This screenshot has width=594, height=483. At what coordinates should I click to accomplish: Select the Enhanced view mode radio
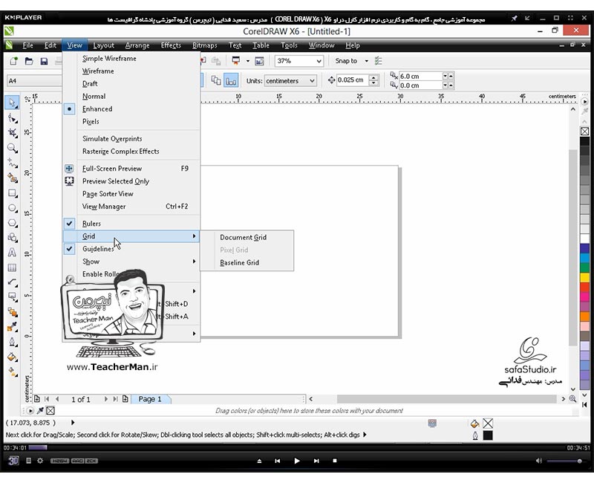tap(69, 108)
